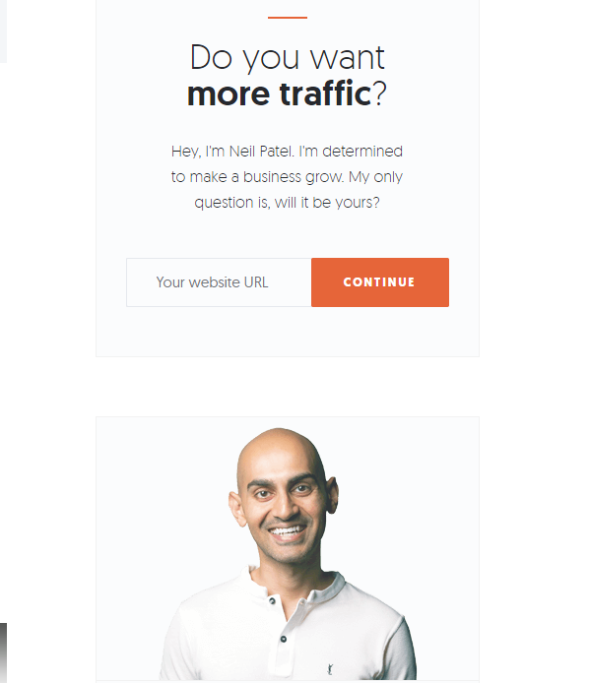Image resolution: width=589 pixels, height=683 pixels.
Task: Click the small logo on the white shirt
Action: 330,668
